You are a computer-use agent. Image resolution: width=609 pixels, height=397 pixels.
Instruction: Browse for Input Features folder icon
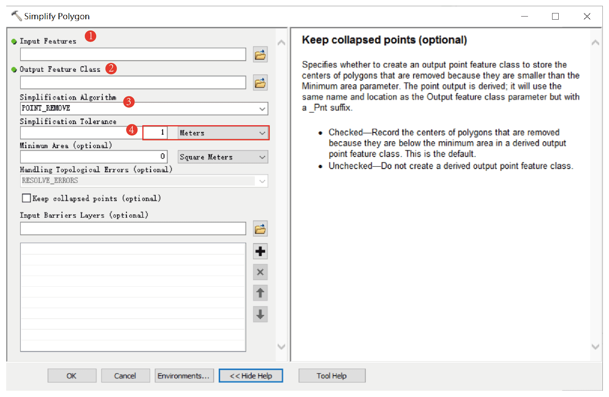click(x=260, y=55)
